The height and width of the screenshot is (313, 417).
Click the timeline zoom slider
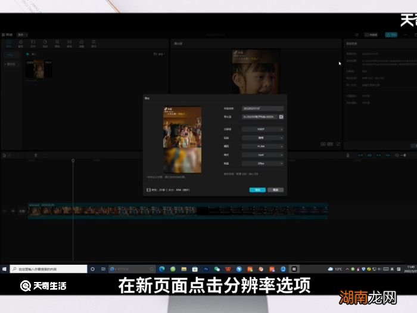403,155
